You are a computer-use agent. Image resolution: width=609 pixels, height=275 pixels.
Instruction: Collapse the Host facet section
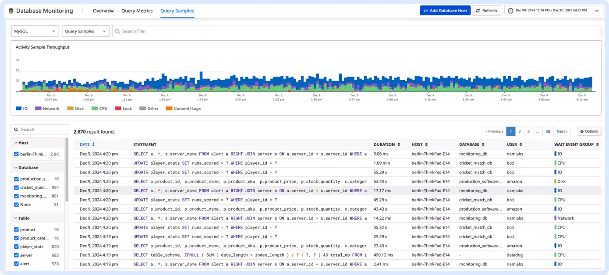pyautogui.click(x=16, y=143)
